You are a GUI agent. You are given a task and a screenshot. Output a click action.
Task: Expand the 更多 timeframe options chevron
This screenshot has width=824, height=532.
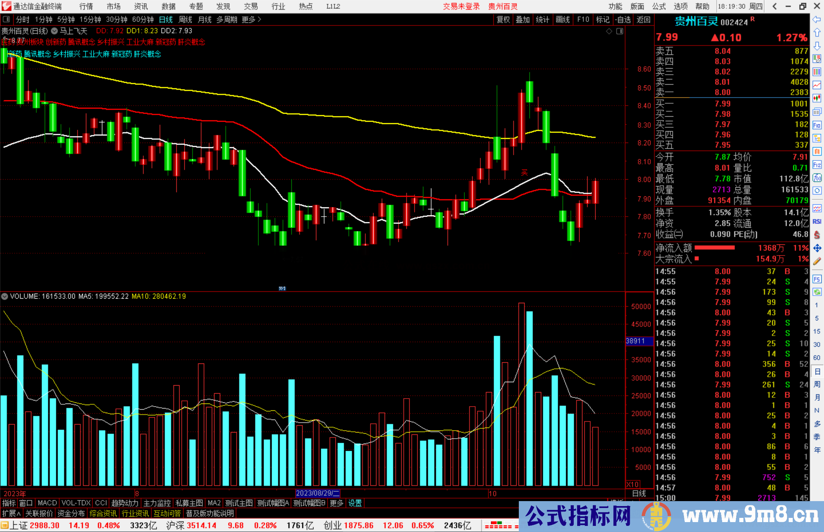tap(259, 19)
